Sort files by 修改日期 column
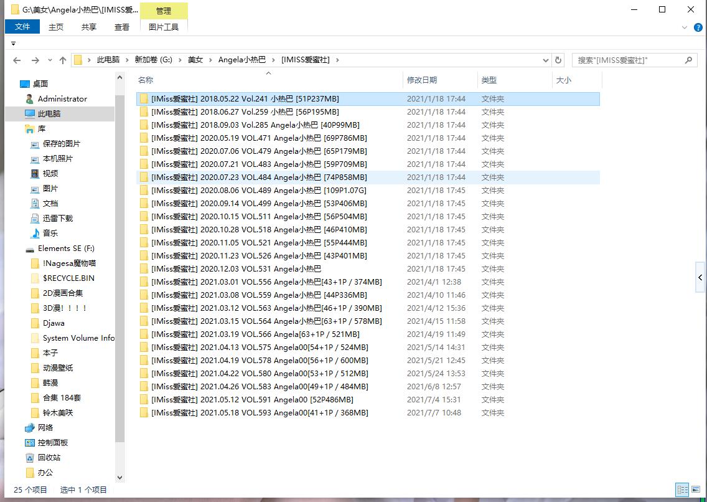This screenshot has width=707, height=502. 422,80
